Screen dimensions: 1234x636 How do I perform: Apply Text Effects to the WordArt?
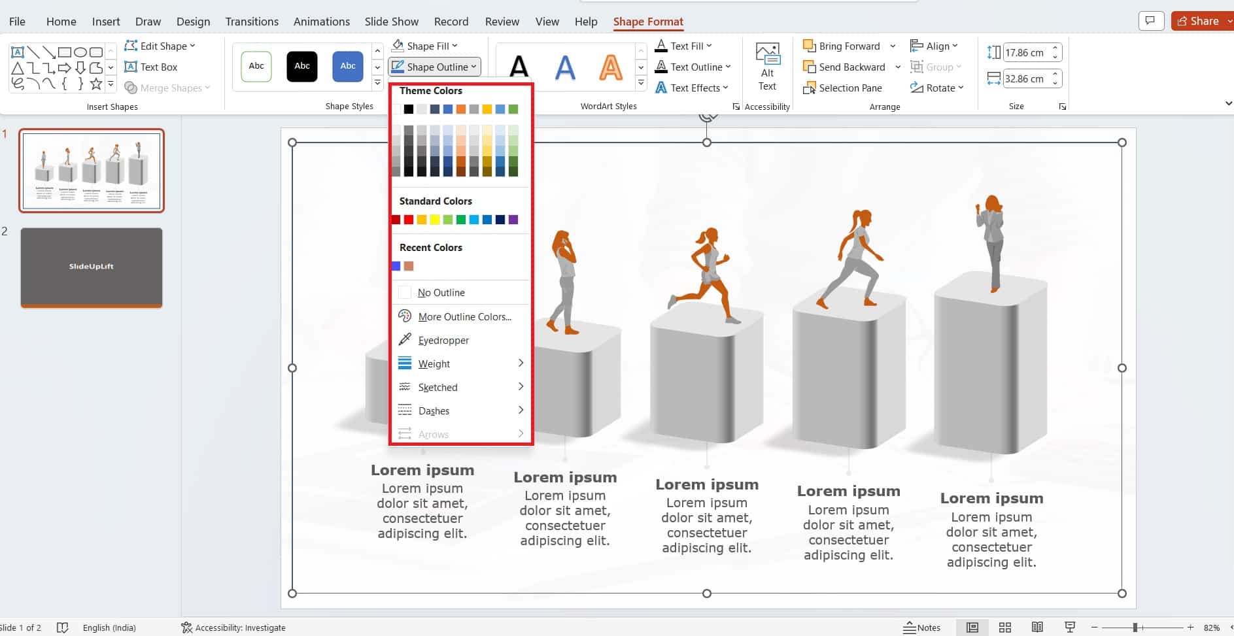tap(691, 88)
